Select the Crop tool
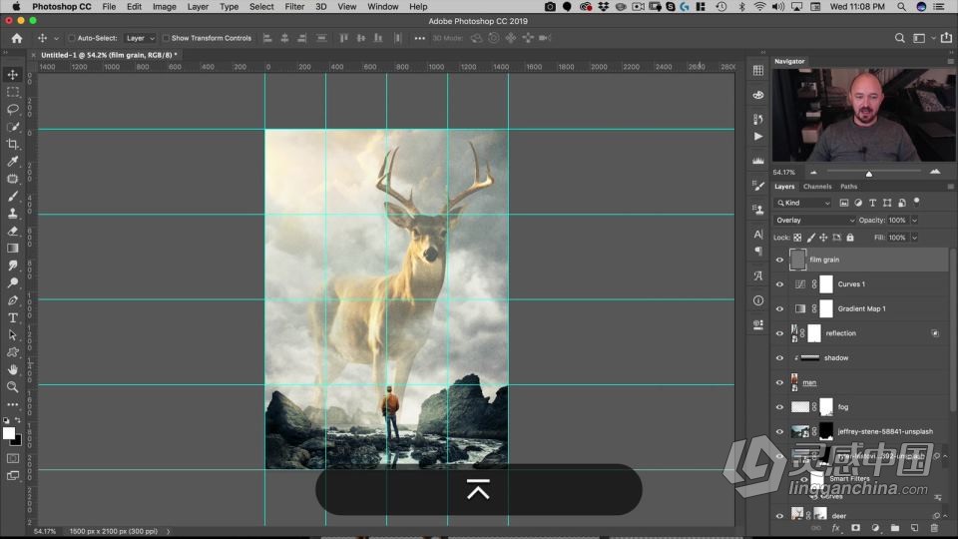This screenshot has width=958, height=539. 13,144
